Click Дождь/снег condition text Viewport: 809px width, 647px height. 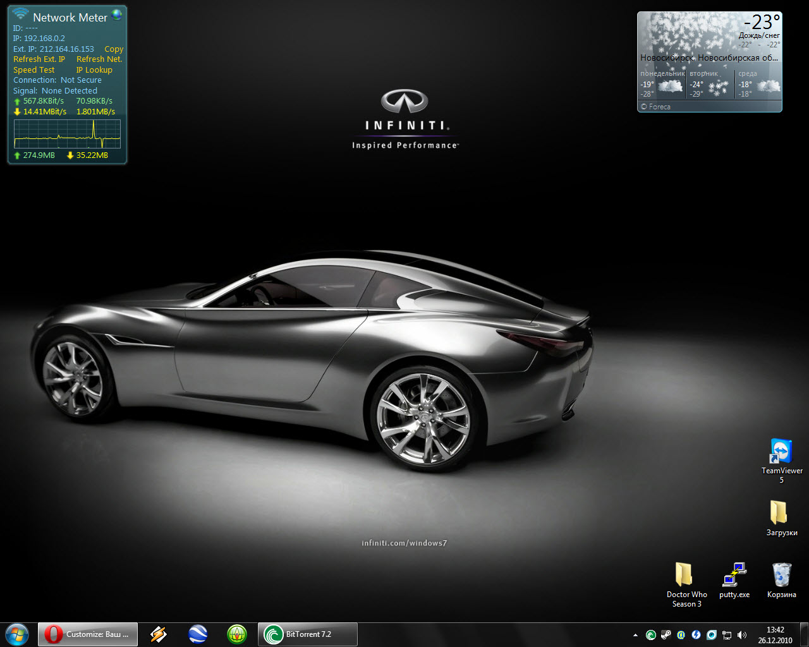click(x=759, y=35)
